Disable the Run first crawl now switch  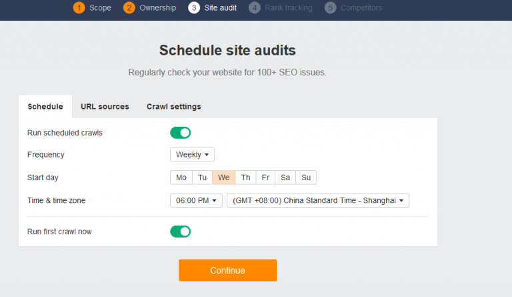pyautogui.click(x=180, y=232)
